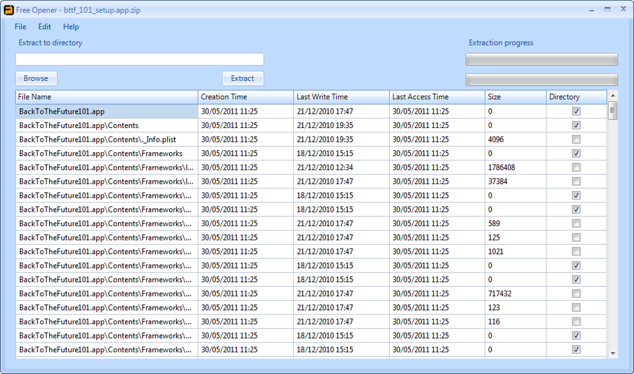Click the size value 123
Image resolution: width=634 pixels, height=374 pixels.
click(x=494, y=308)
